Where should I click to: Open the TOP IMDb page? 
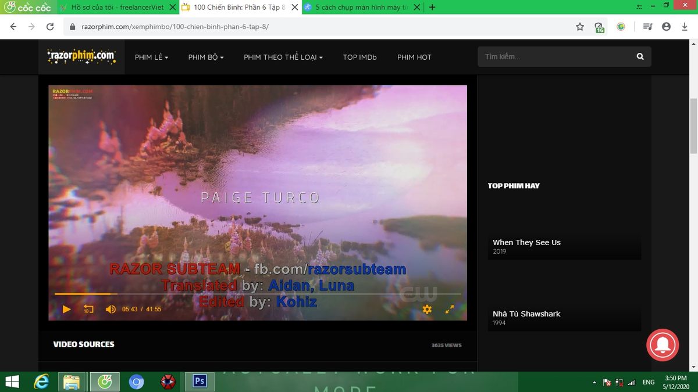[359, 57]
